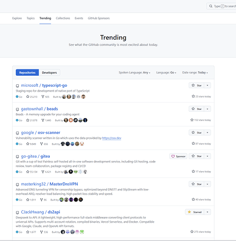Open stargazers count 1,011 for MasterDnsVPN
This screenshot has height=241, width=236.
31,200
